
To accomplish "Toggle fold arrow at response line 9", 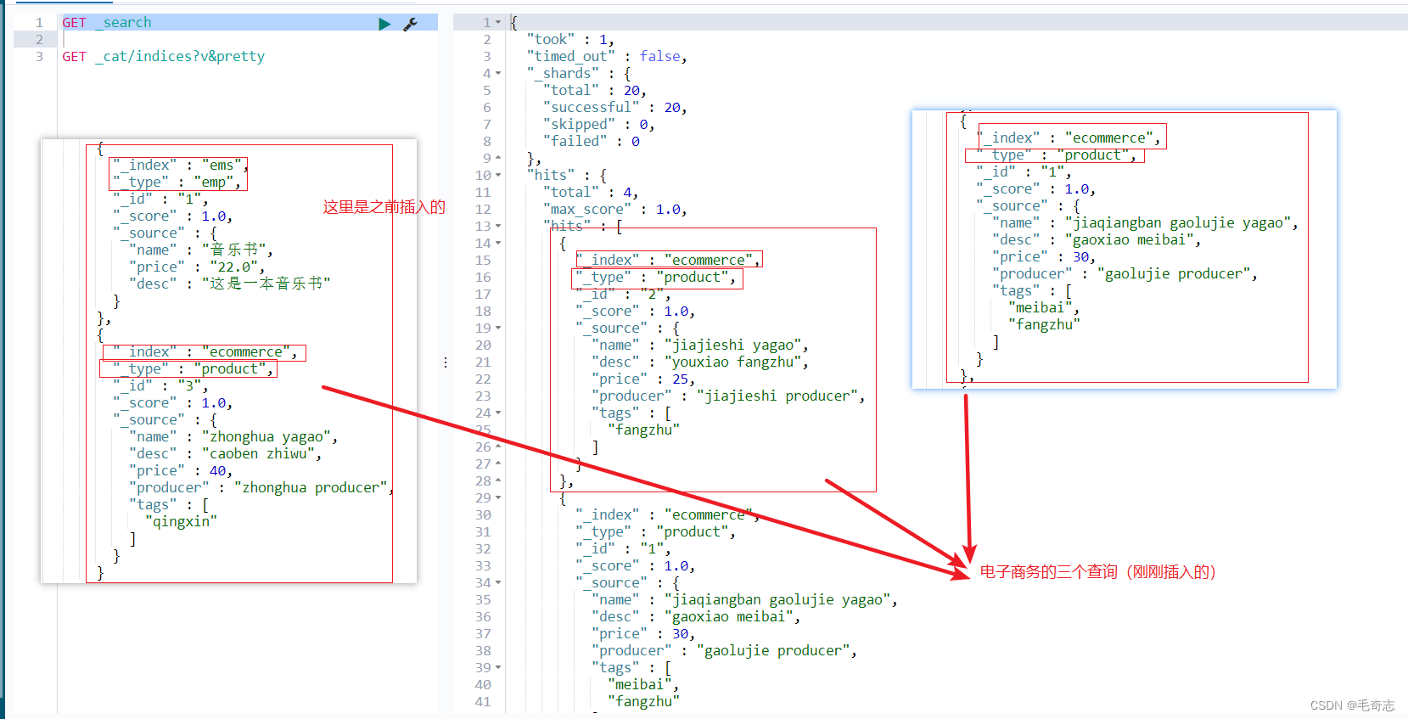I will (x=498, y=159).
